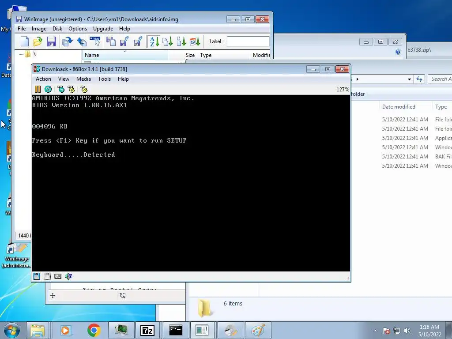Click the sound speaker status bar icon in 86Box
This screenshot has width=452, height=339.
coord(68,276)
